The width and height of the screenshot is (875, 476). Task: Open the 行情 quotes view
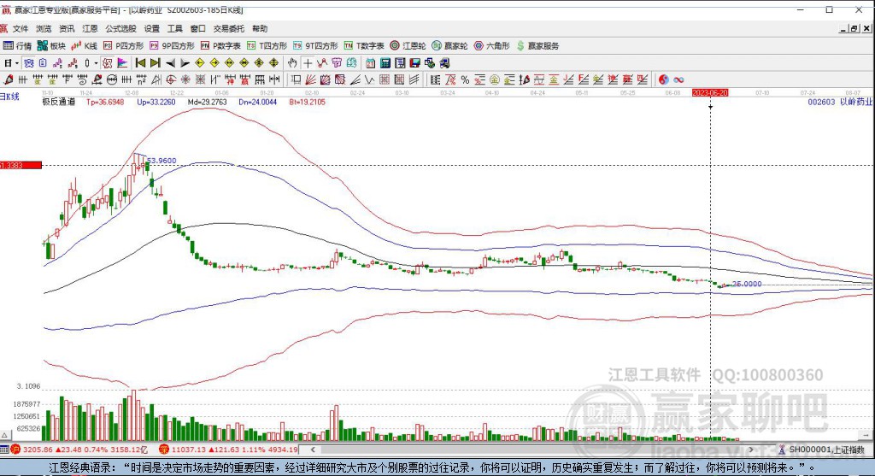point(17,46)
